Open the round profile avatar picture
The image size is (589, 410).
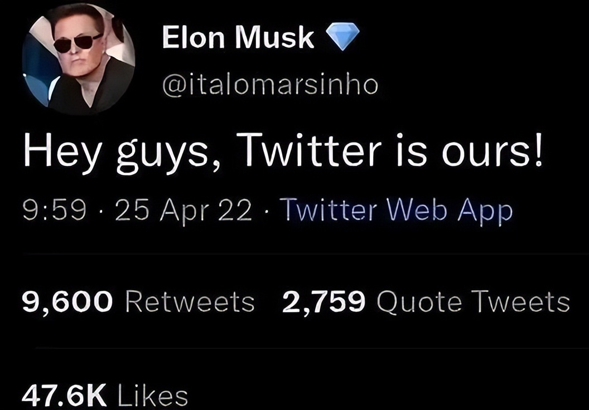[78, 58]
